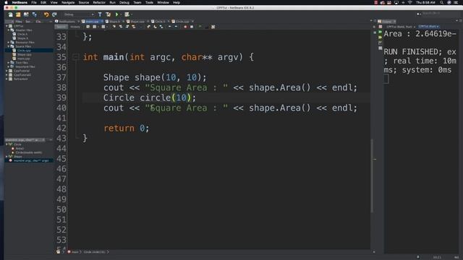Screen dimensions: 463x260
Task: Select Circle.h under Header Files
Action: [22, 34]
